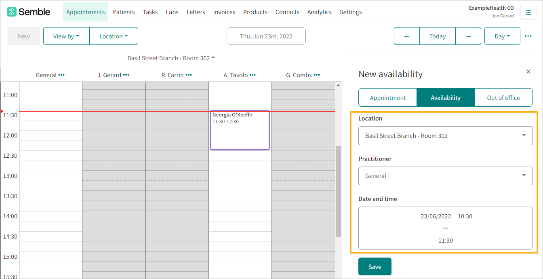
Task: Open Settings in top navigation
Action: [351, 12]
